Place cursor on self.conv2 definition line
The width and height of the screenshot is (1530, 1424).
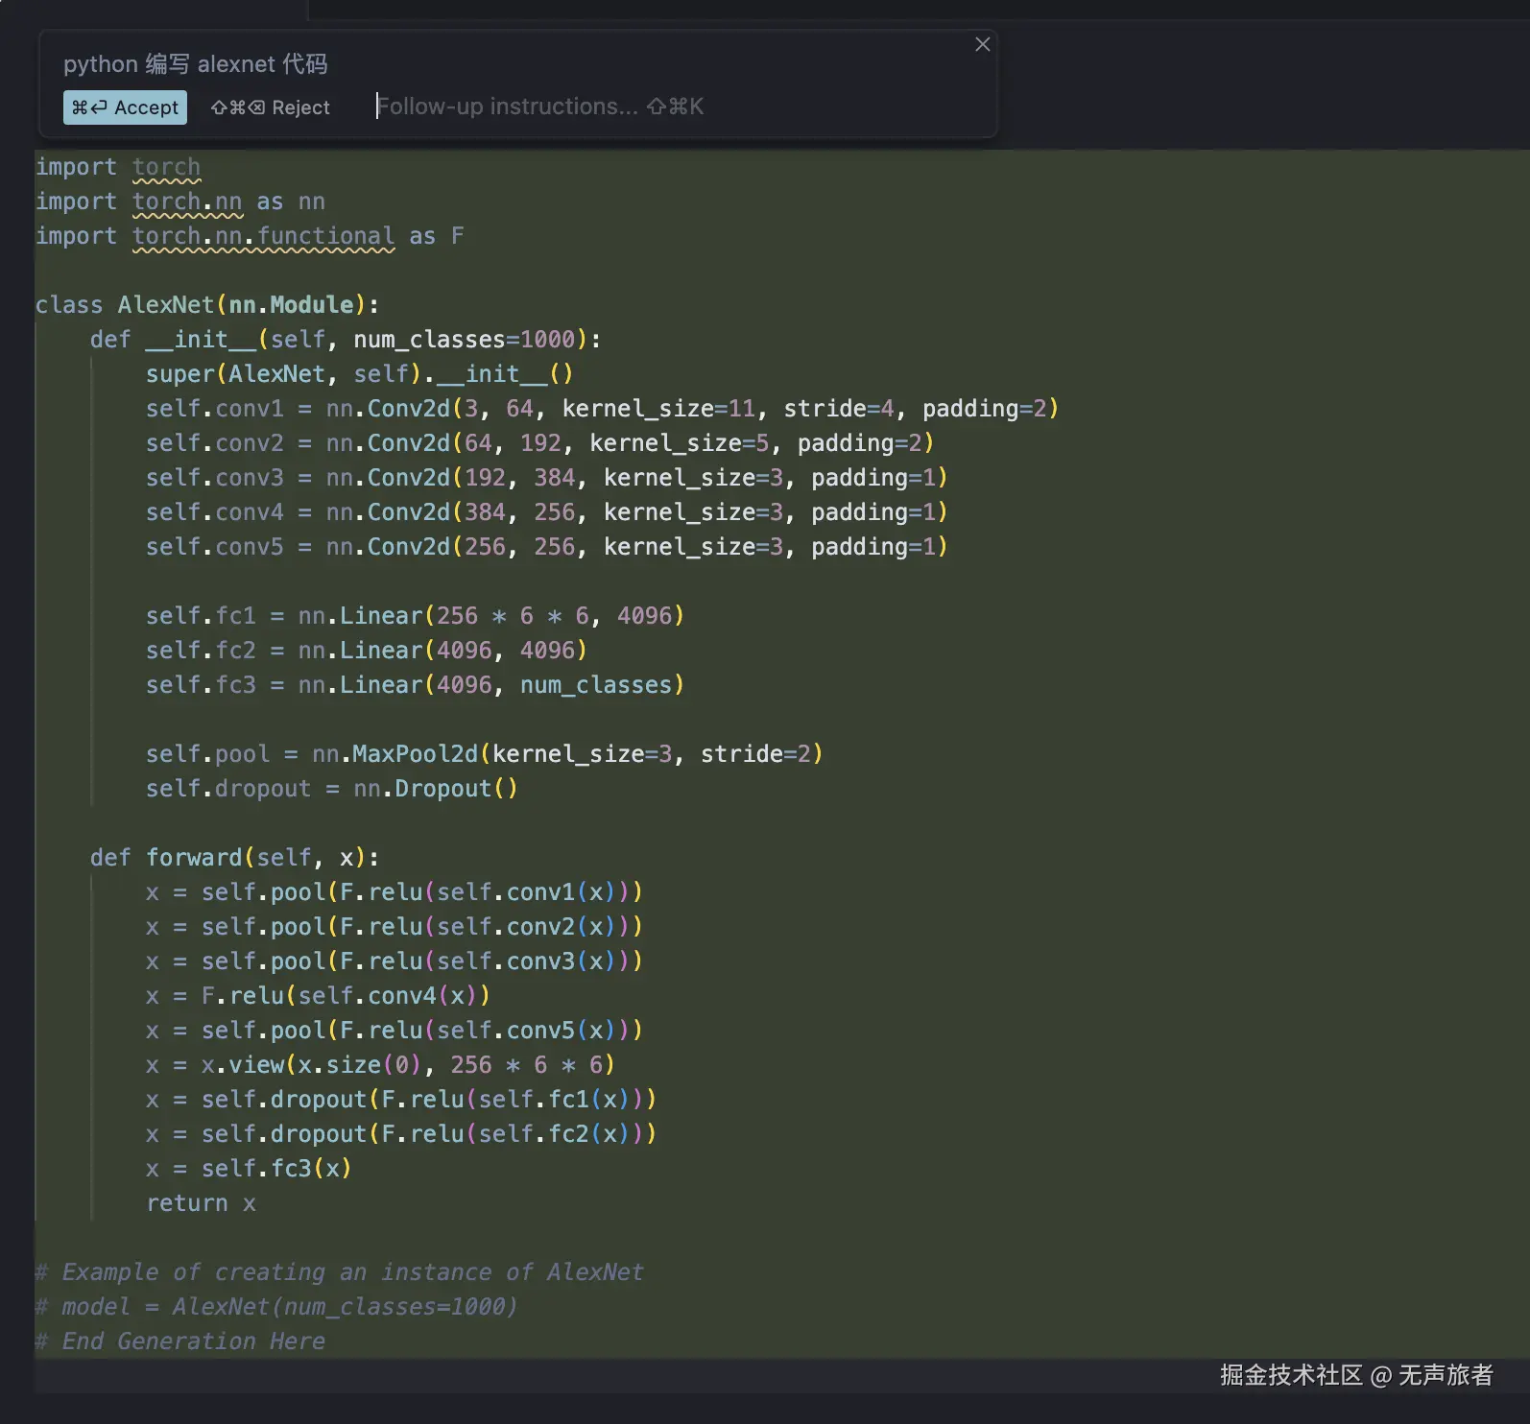click(539, 443)
